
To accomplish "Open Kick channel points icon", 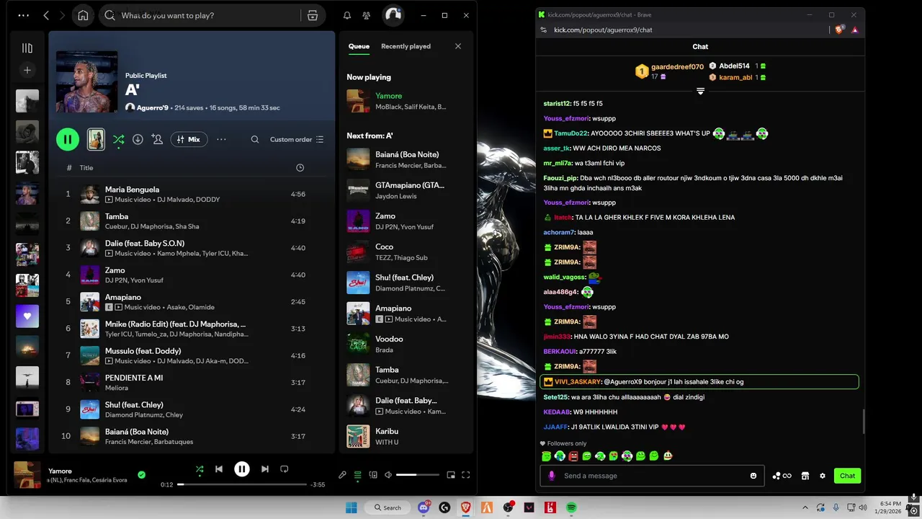I will [x=782, y=476].
